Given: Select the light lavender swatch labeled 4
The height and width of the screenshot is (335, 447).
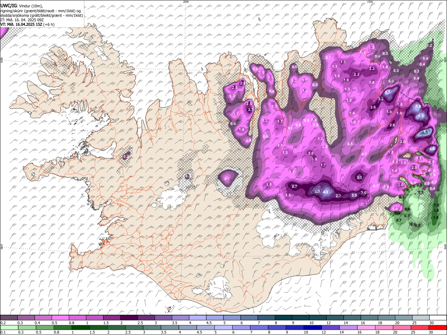Looking at the screenshot, I should tap(197, 318).
